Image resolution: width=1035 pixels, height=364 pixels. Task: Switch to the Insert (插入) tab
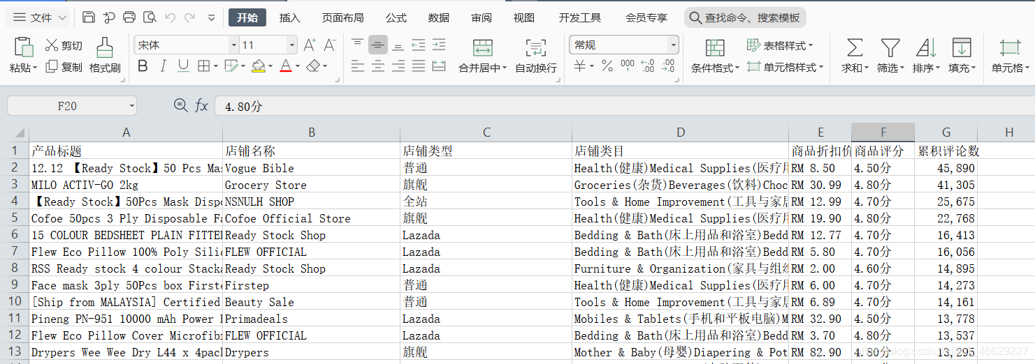pyautogui.click(x=289, y=17)
